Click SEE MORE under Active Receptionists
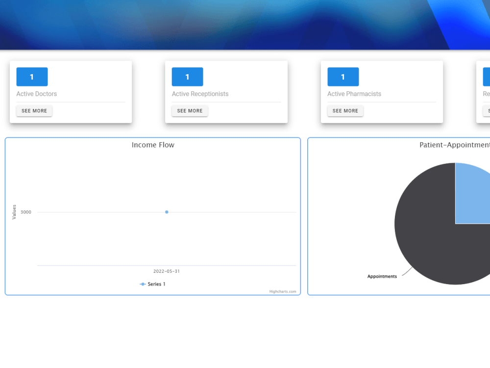The width and height of the screenshot is (490, 368). click(190, 111)
